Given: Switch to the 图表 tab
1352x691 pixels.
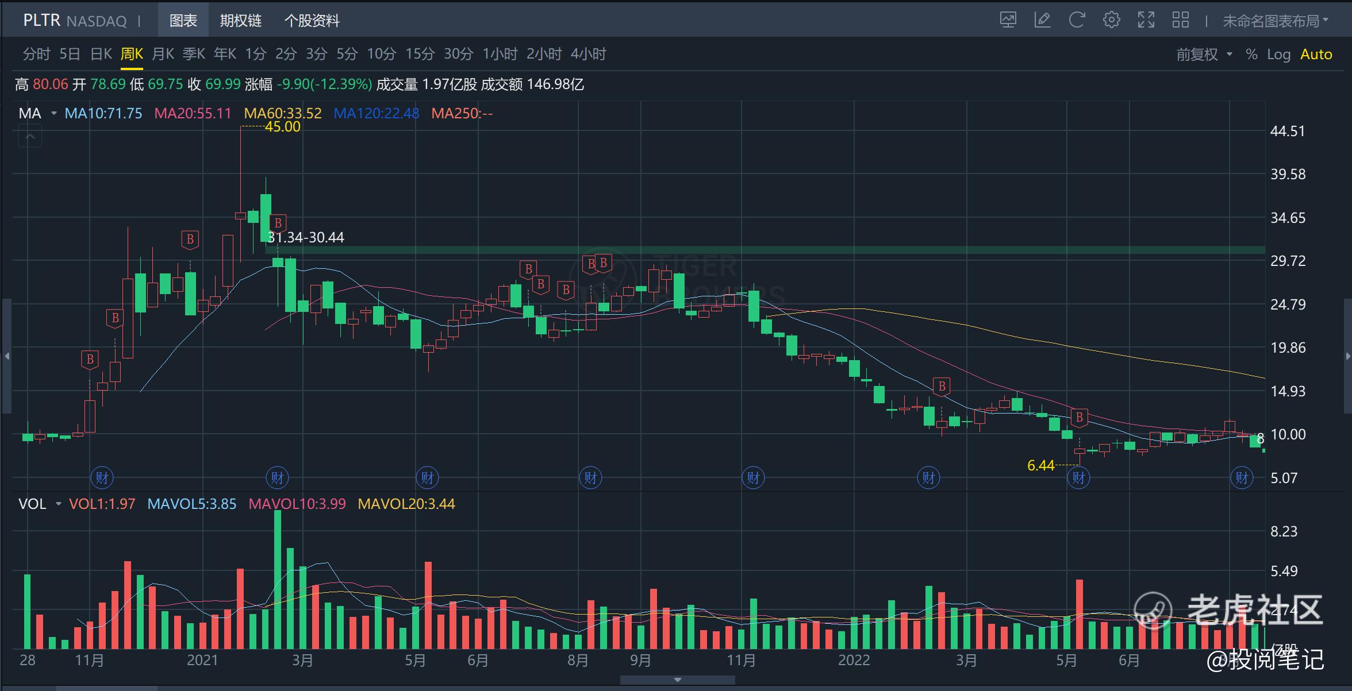Looking at the screenshot, I should click(x=183, y=21).
